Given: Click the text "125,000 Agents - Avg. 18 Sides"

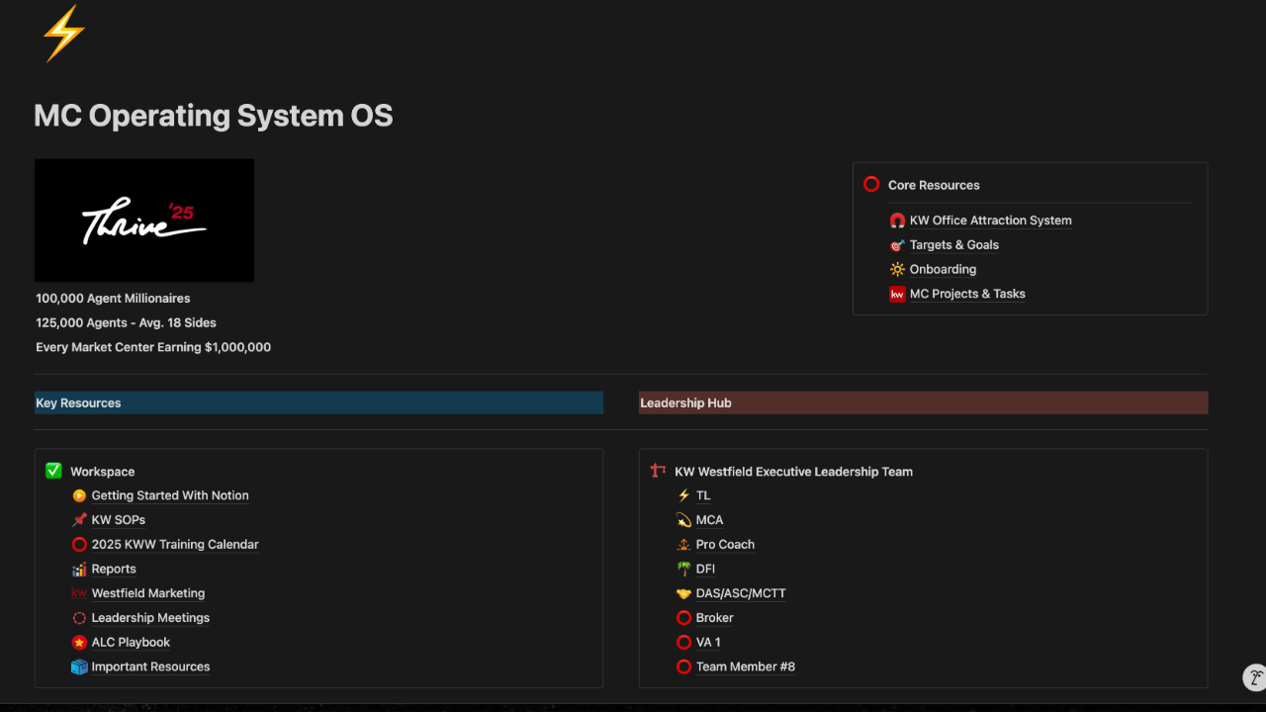Looking at the screenshot, I should tap(126, 322).
